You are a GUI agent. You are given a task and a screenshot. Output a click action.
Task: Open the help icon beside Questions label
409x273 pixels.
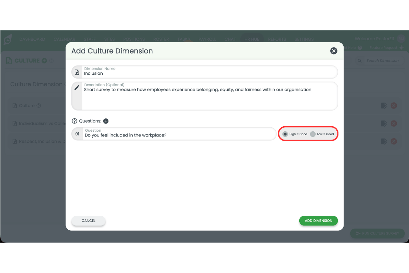[x=74, y=121]
